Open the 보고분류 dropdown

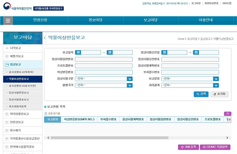pyautogui.click(x=190, y=79)
